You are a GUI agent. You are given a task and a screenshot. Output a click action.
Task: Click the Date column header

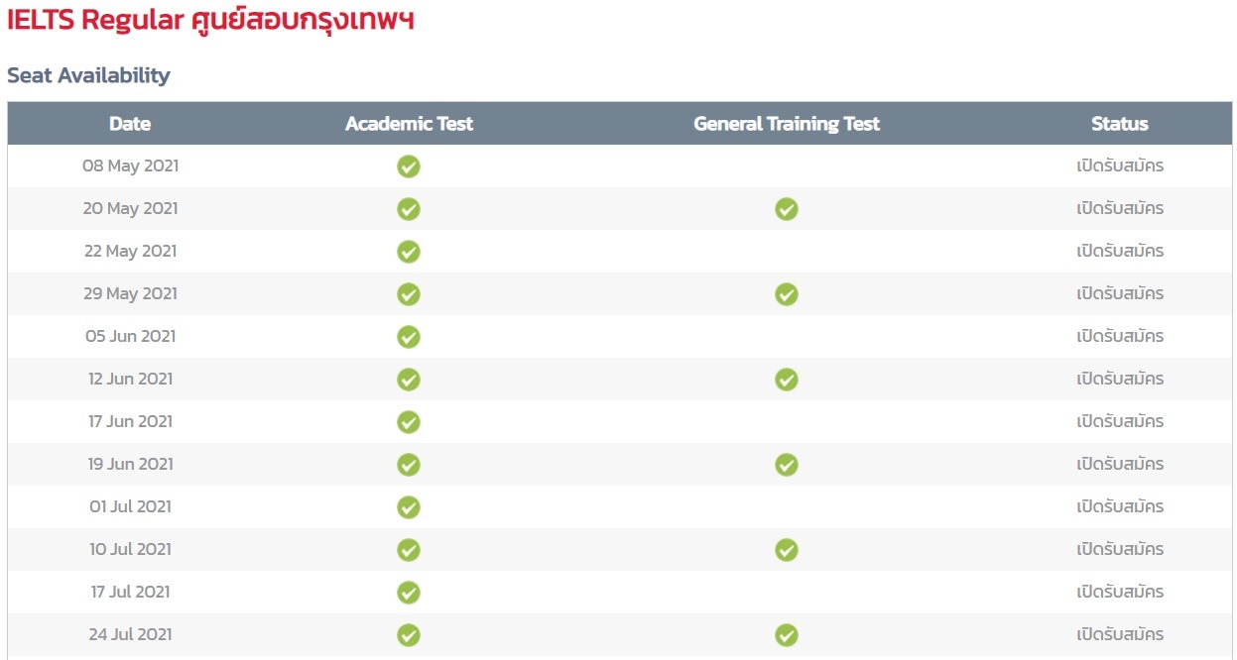(x=130, y=124)
